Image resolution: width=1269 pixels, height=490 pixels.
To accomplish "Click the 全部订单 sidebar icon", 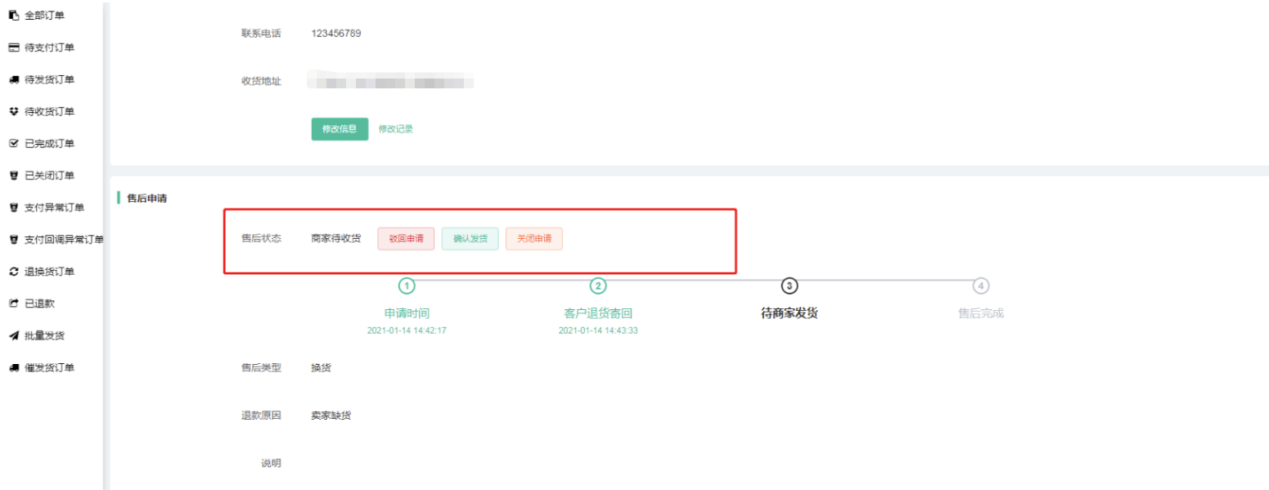I will pyautogui.click(x=13, y=16).
